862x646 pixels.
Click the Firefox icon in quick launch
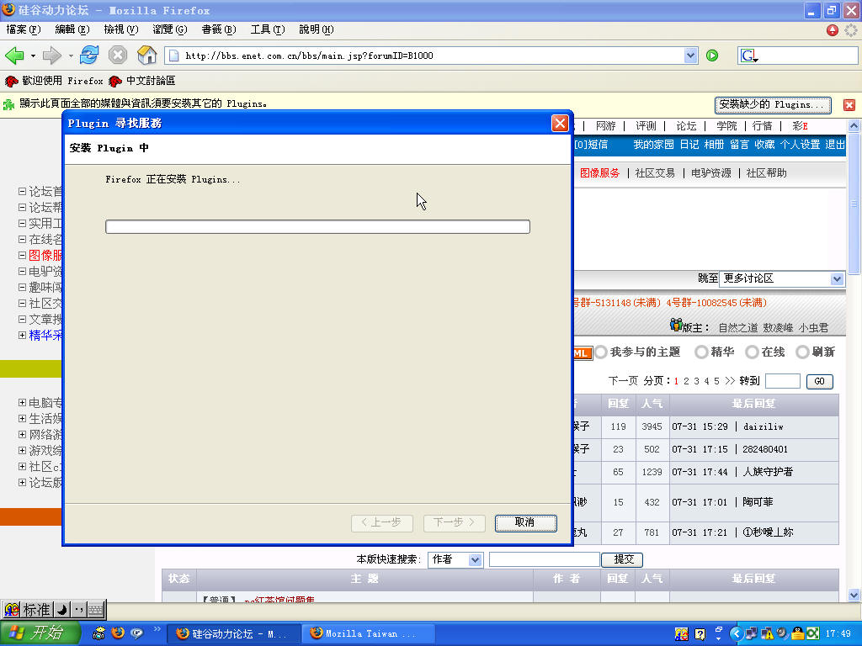click(x=118, y=633)
